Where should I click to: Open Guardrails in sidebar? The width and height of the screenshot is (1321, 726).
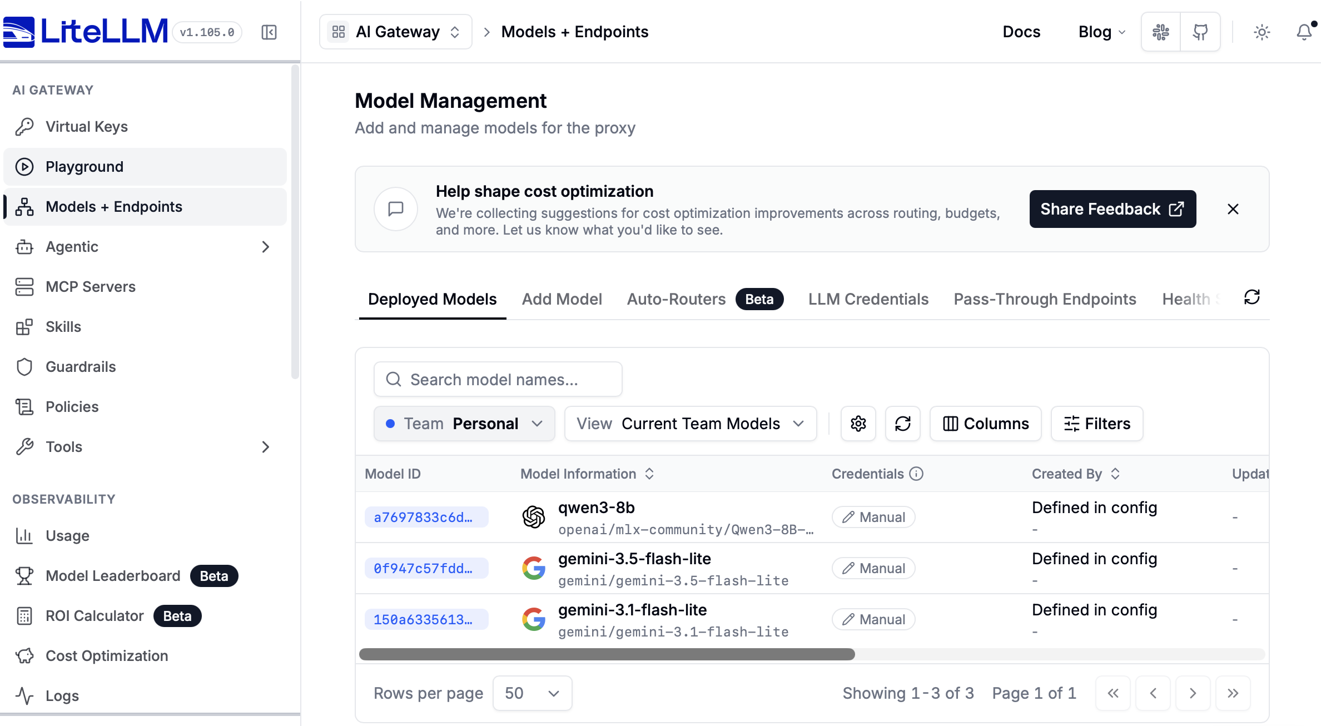point(145,367)
